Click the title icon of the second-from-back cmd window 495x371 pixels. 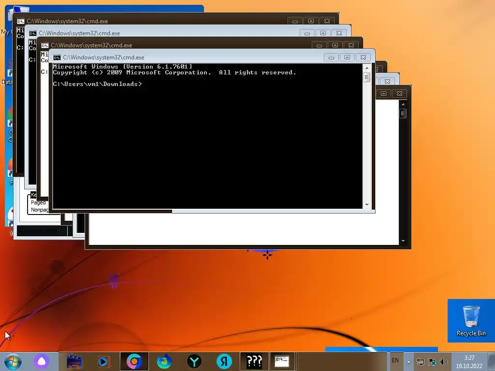[32, 33]
